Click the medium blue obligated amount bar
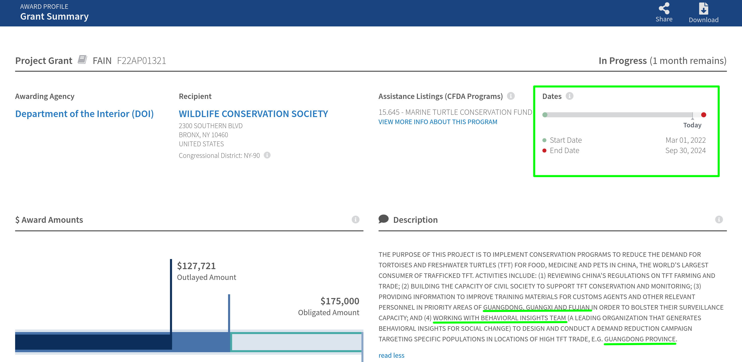This screenshot has height=362, width=742. [x=201, y=342]
